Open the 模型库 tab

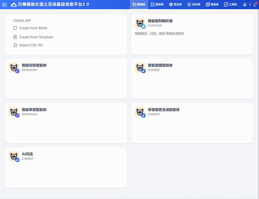click(x=212, y=5)
